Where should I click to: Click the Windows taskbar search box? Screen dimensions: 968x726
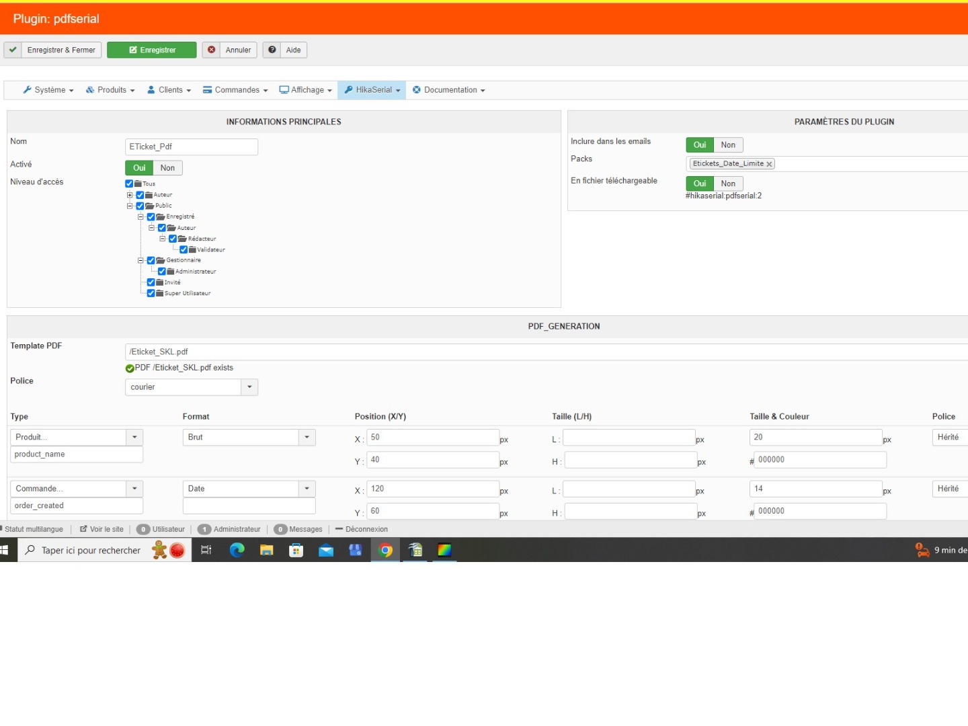coord(104,550)
